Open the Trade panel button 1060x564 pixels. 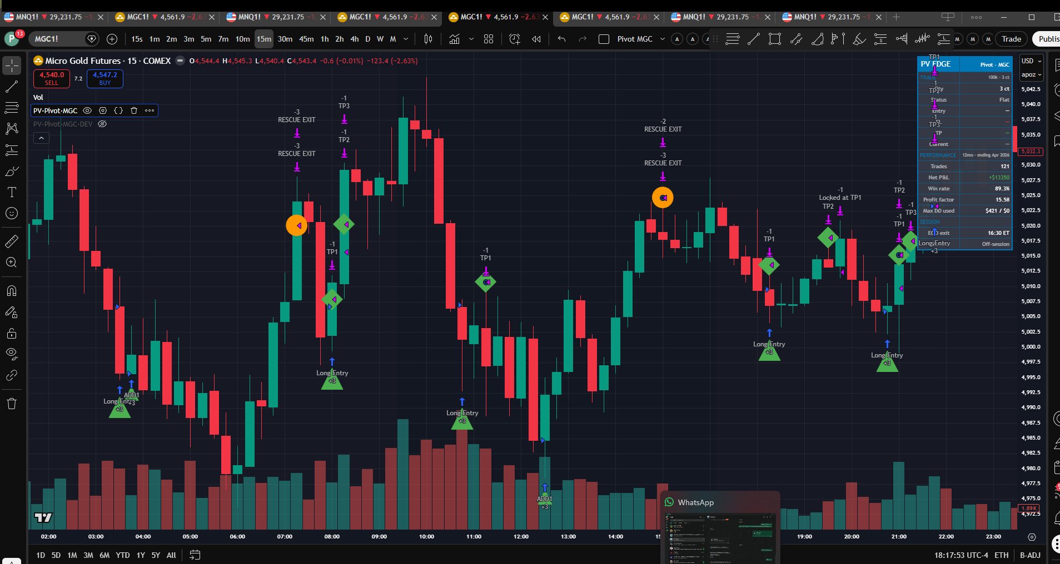(x=1011, y=39)
